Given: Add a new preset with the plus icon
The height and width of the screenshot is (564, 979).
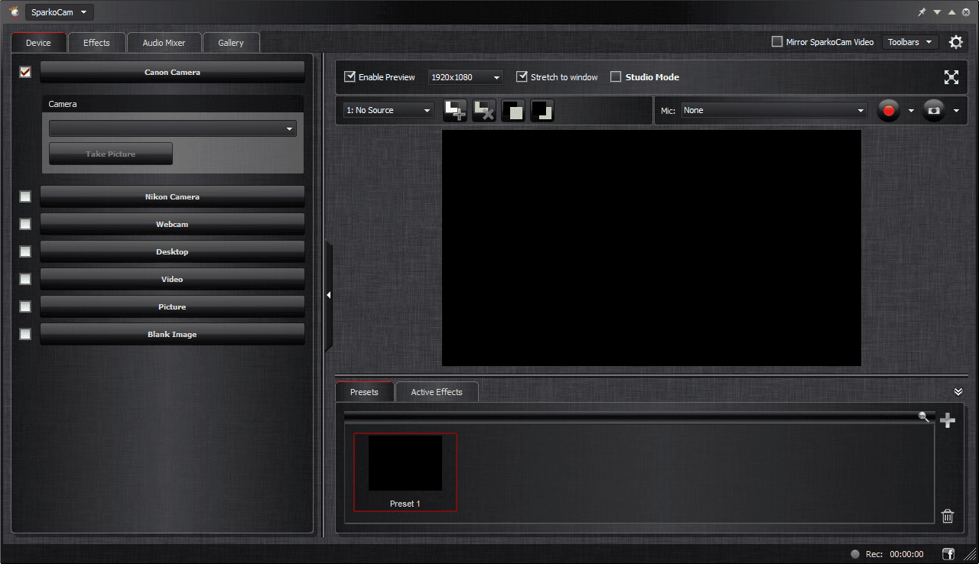Looking at the screenshot, I should [x=948, y=419].
